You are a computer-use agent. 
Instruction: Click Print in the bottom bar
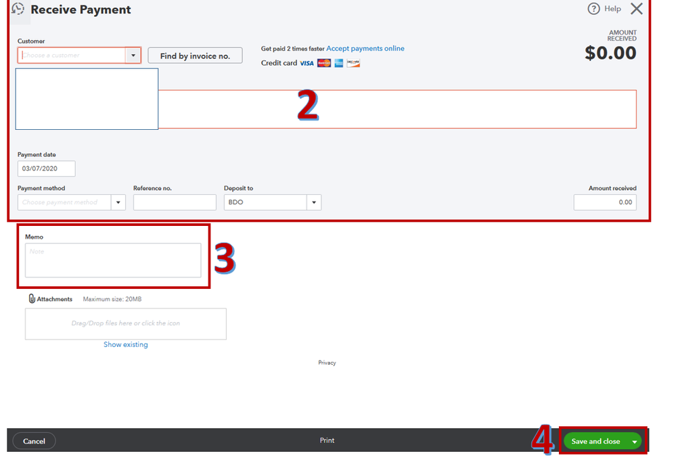[327, 440]
